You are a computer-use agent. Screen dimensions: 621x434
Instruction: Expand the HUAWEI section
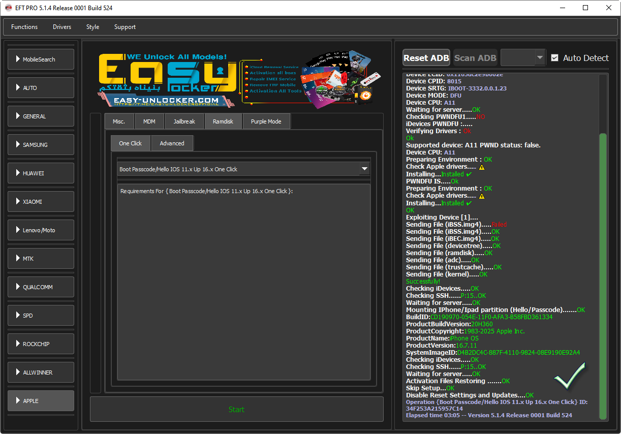click(41, 173)
